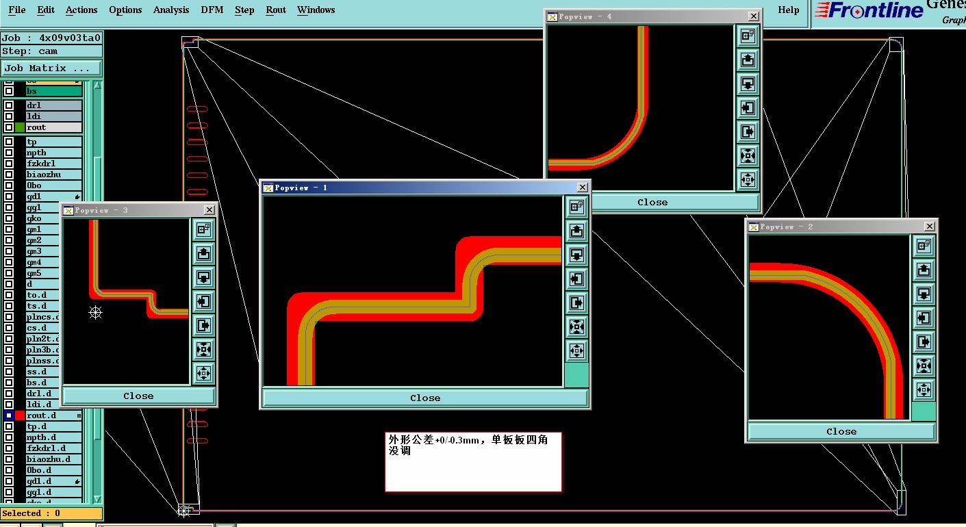The image size is (966, 527).
Task: Pan down in Popview 1
Action: tap(576, 255)
